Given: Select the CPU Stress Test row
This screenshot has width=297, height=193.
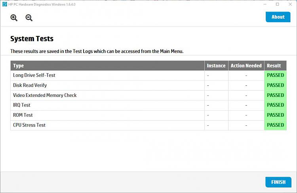Looking at the screenshot, I should tap(148, 125).
